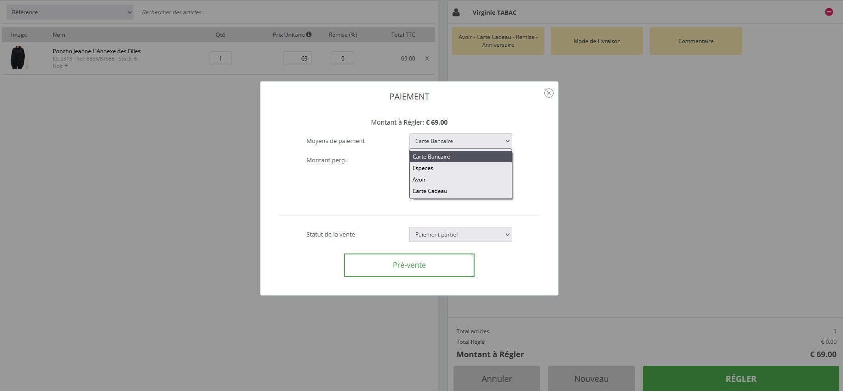Open the Référence search type dropdown
Screen dimensions: 843x391
(x=70, y=12)
